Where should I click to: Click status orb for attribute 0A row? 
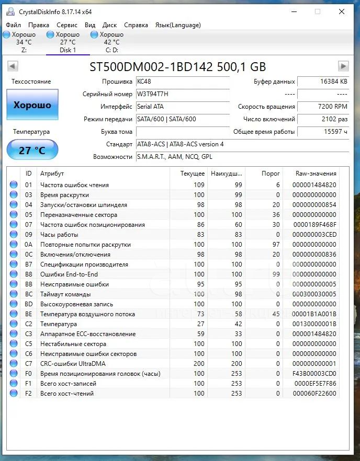click(x=14, y=244)
